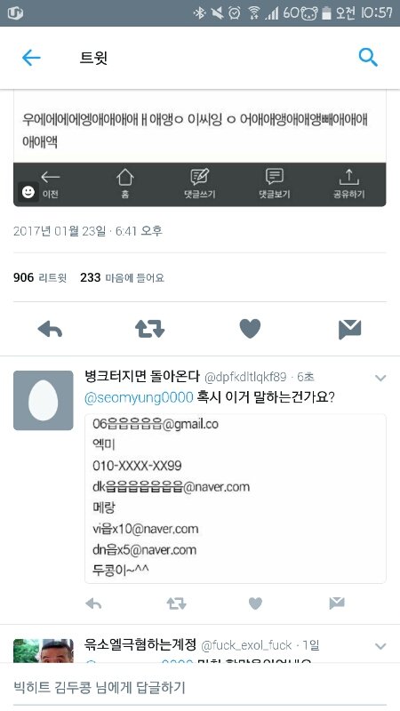Retweet the main tweet
400x711 pixels.
tap(149, 329)
